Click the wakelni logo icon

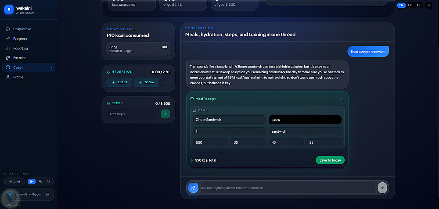pyautogui.click(x=9, y=10)
